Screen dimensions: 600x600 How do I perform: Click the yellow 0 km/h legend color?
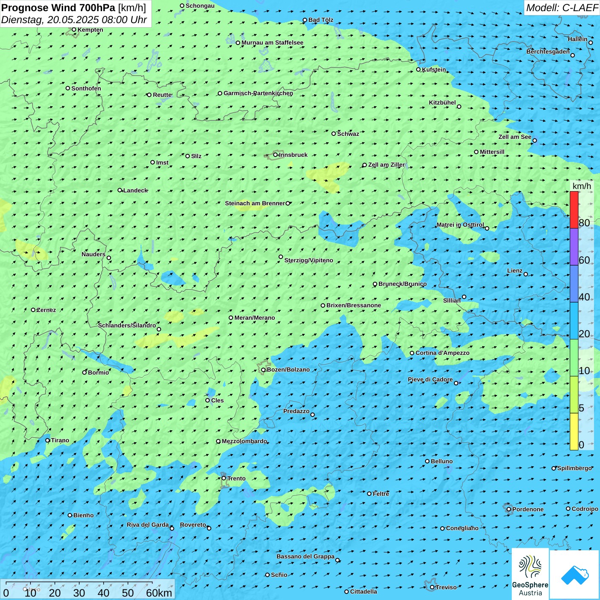[x=574, y=432]
